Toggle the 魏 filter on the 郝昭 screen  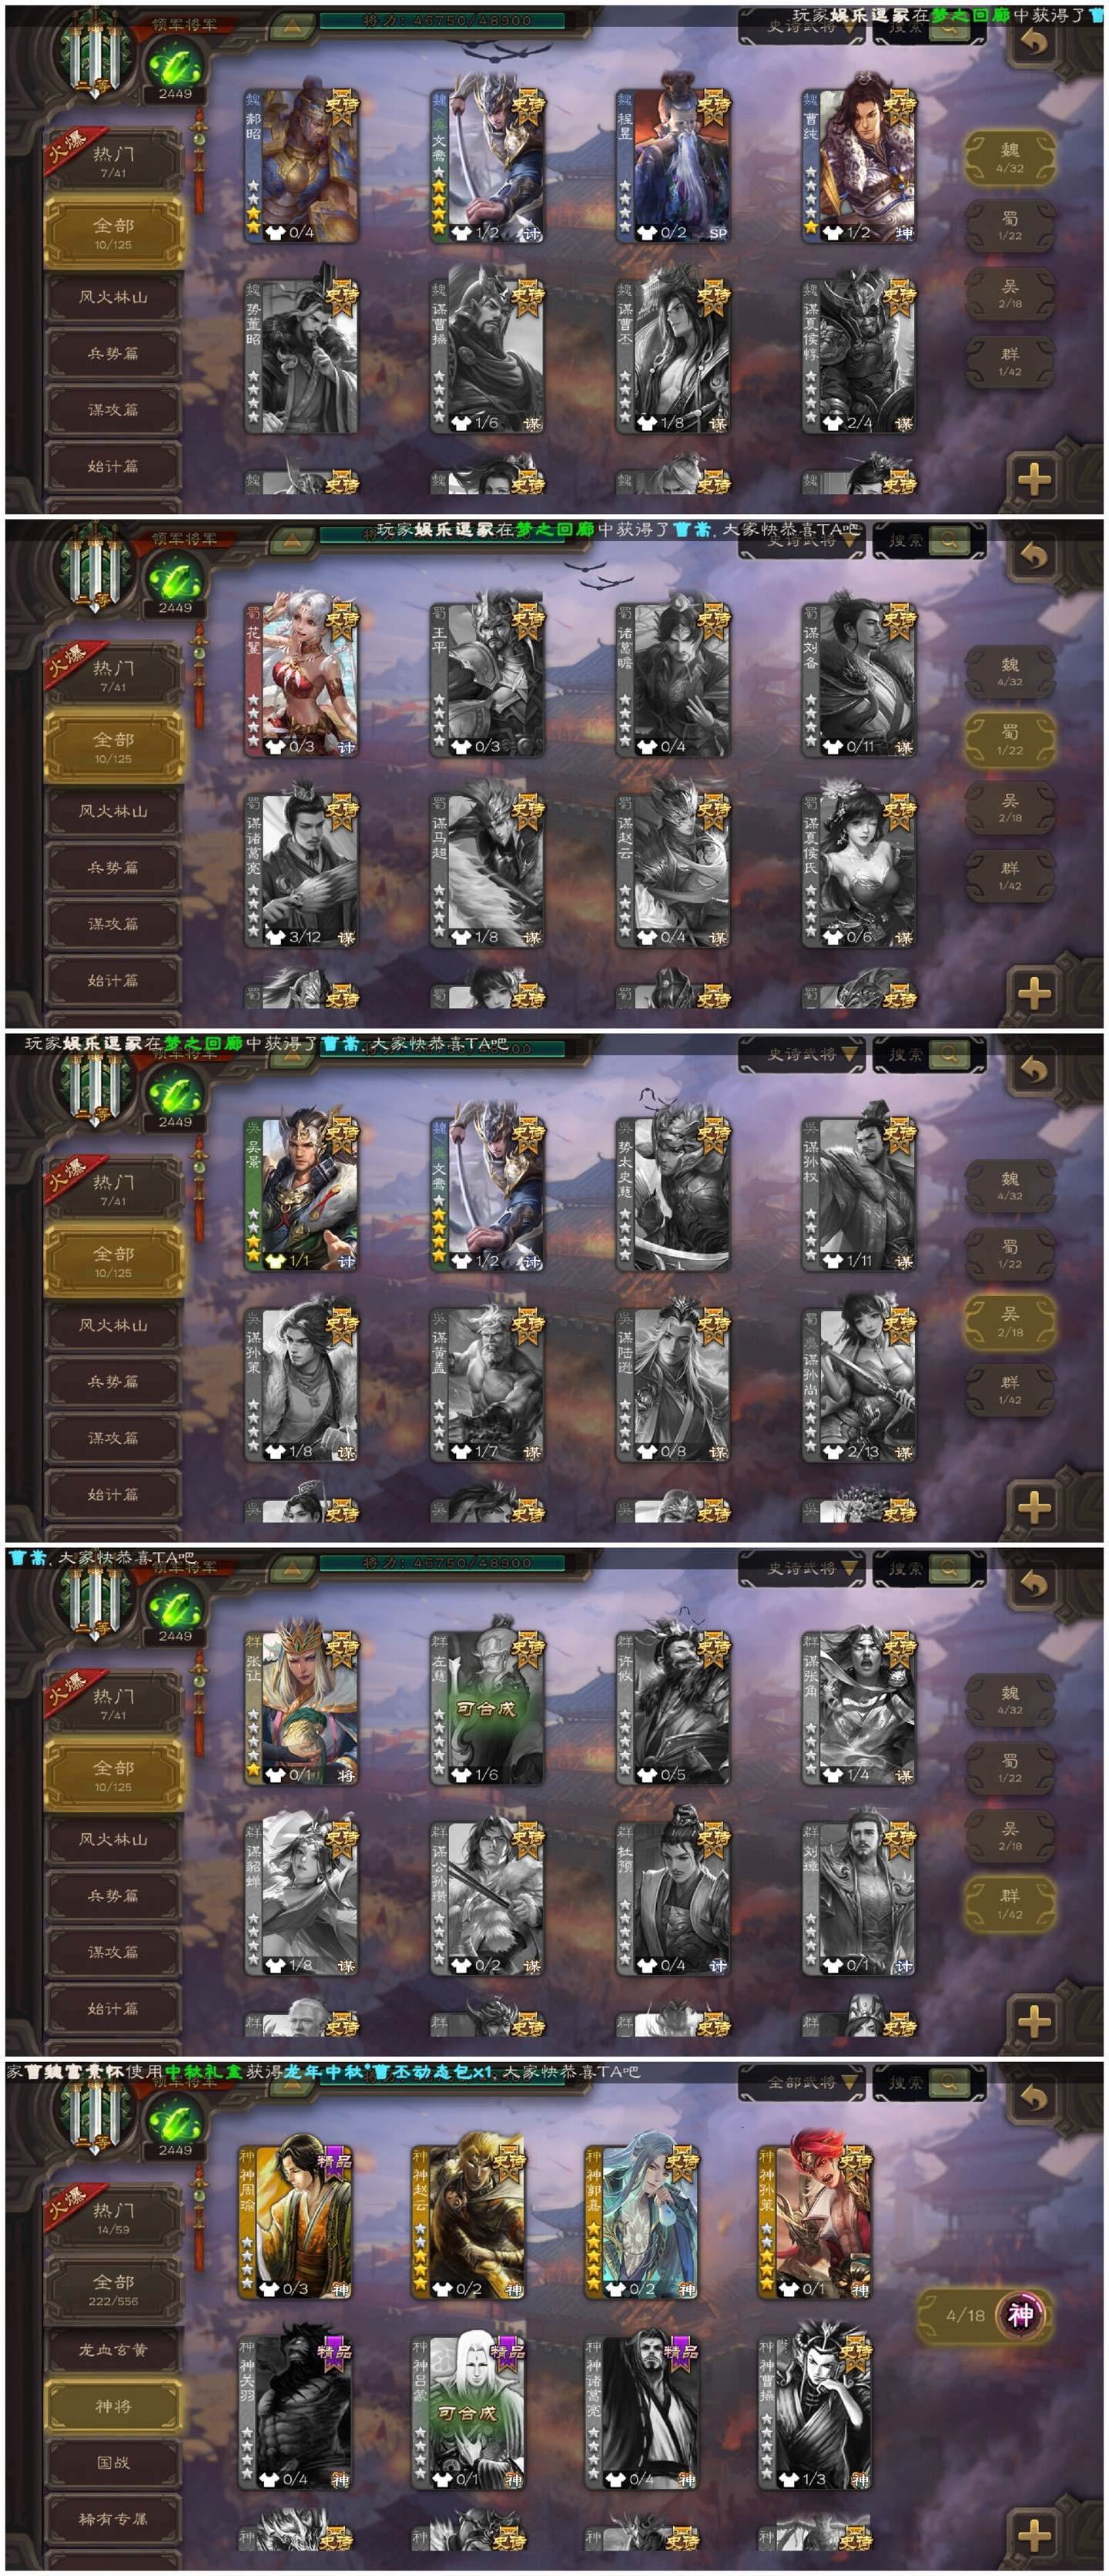point(1010,157)
